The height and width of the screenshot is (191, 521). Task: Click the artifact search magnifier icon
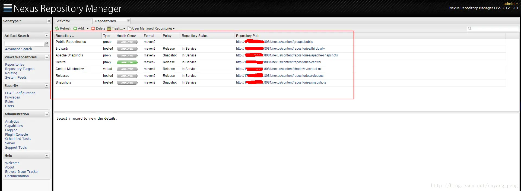coord(46,43)
